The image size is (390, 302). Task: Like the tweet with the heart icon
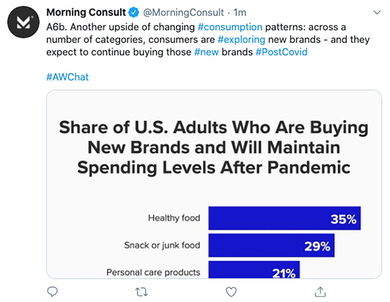[231, 292]
